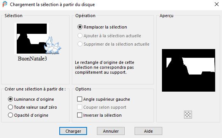Click the PaintShop Pro app icon in title bar
This screenshot has height=138, width=222.
tap(5, 4)
